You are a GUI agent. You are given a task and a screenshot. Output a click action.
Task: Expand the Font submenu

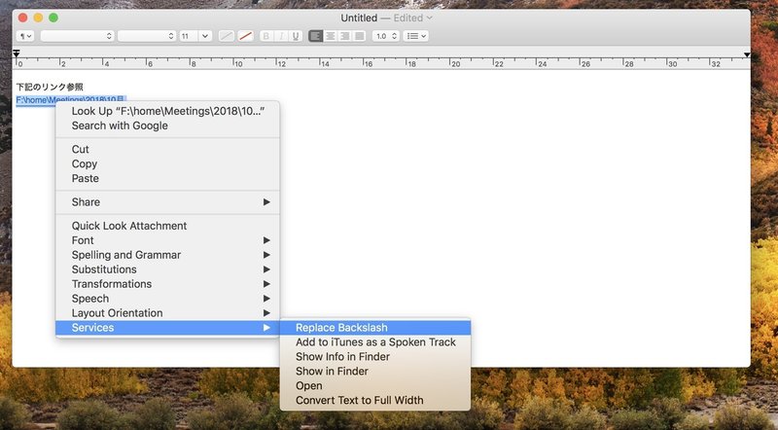click(167, 240)
